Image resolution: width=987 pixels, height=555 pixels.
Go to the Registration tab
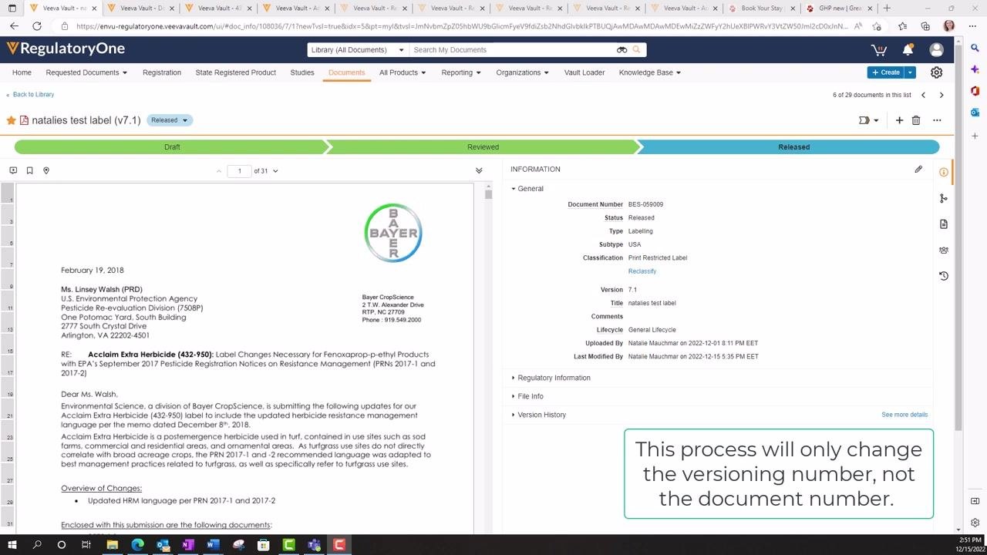(162, 72)
